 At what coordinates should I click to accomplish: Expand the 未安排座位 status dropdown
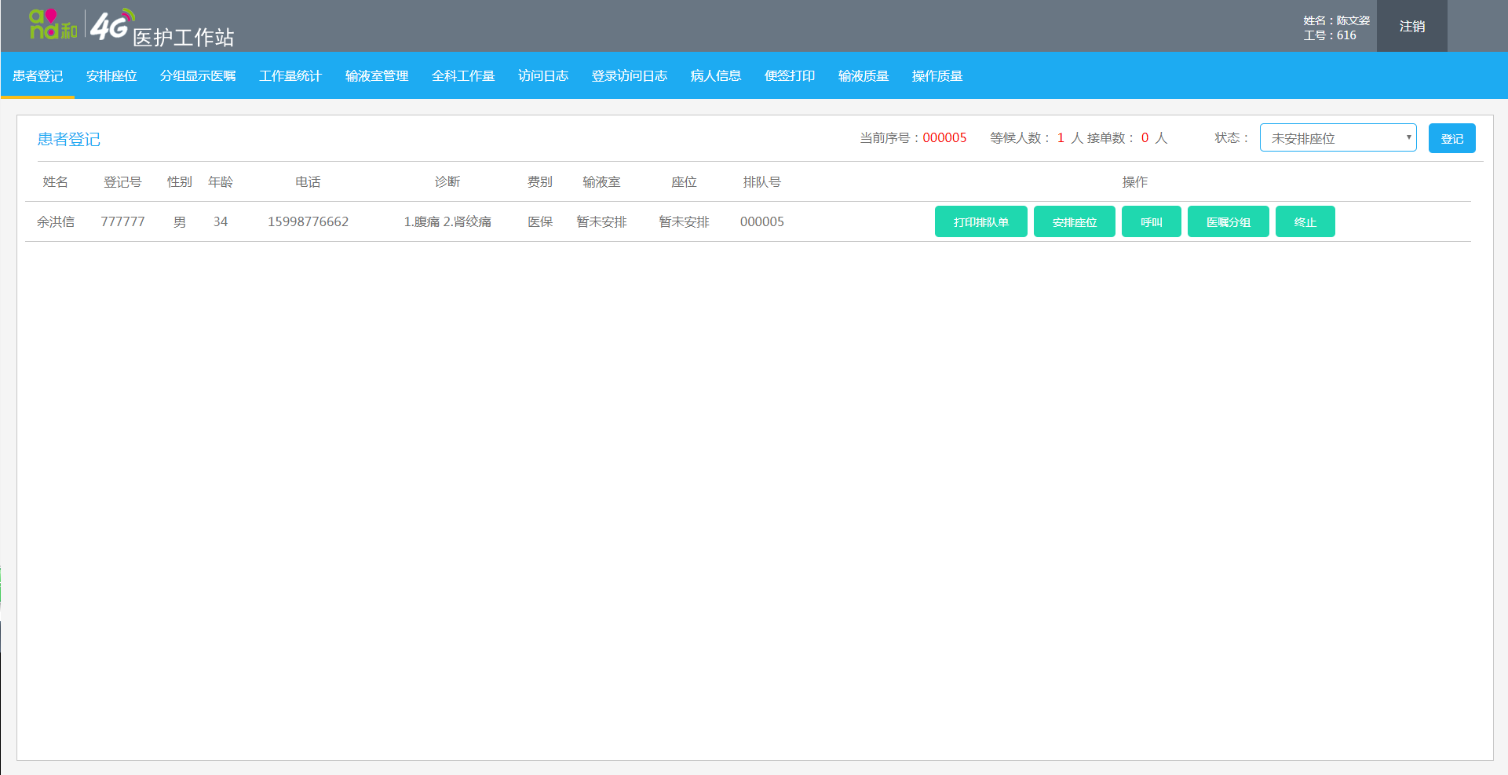pyautogui.click(x=1338, y=138)
